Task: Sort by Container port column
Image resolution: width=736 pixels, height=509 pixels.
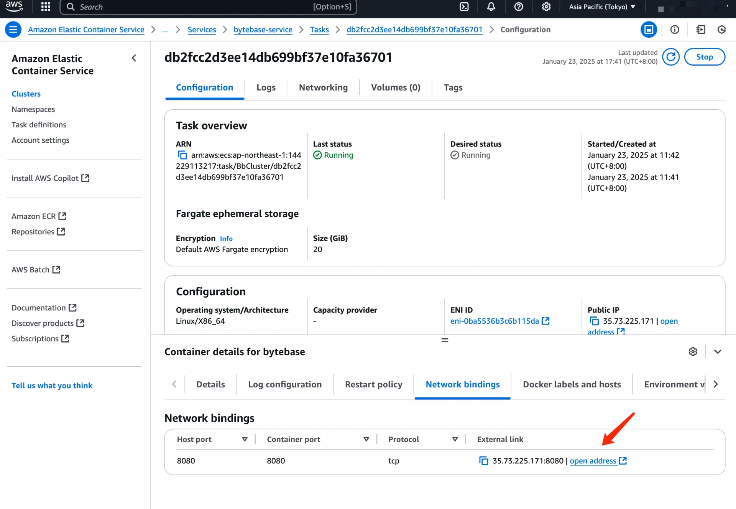Action: [x=366, y=439]
